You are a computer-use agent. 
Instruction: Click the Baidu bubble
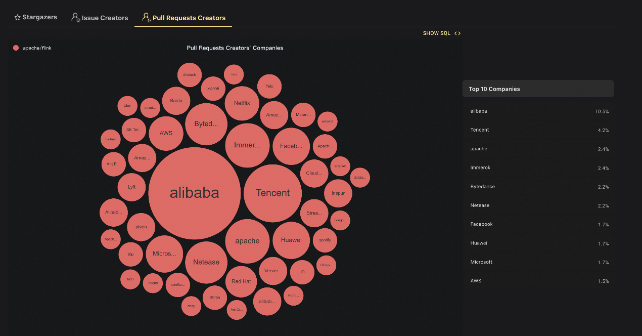(x=176, y=101)
